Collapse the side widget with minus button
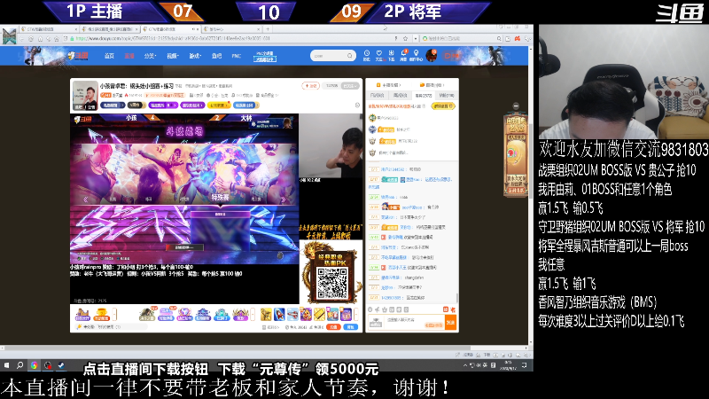 [516, 106]
